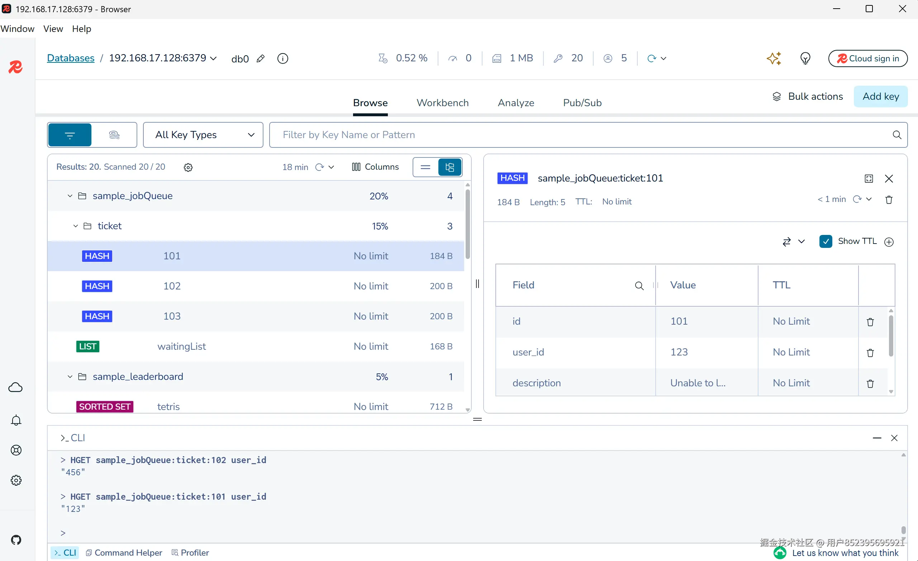Collapse the sample_jobQueue folder
Image resolution: width=918 pixels, height=561 pixels.
pos(70,196)
